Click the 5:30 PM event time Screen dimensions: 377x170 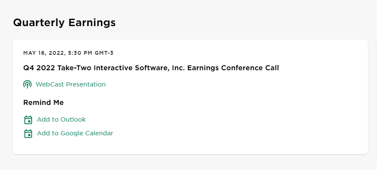(x=80, y=53)
